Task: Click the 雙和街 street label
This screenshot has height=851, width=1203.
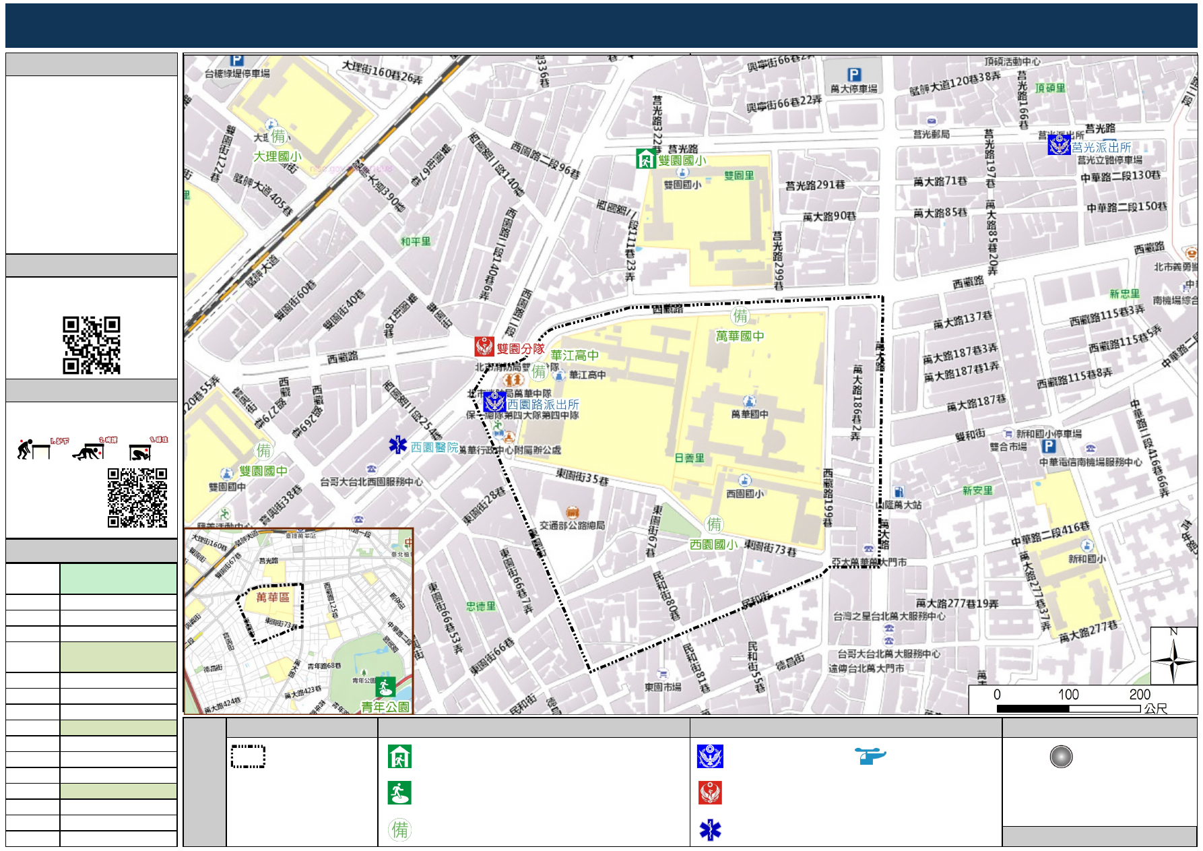Action: 970,435
